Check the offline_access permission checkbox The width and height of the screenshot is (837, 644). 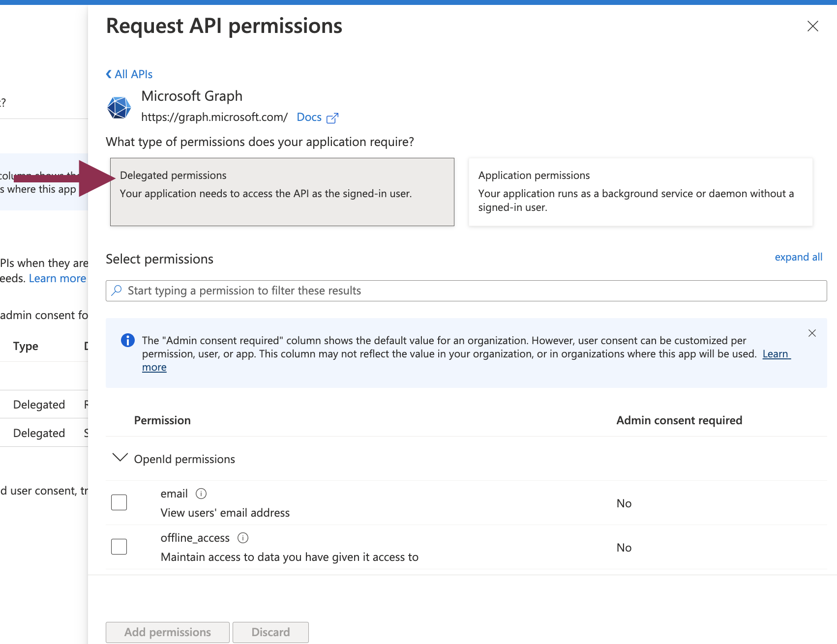pyautogui.click(x=119, y=546)
